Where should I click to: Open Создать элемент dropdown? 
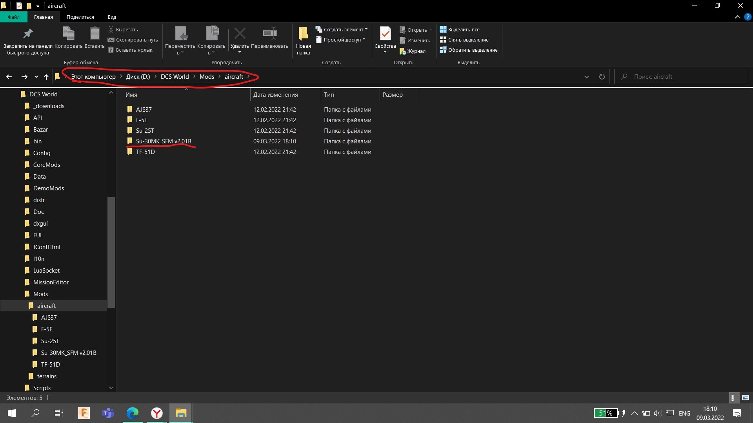342,29
